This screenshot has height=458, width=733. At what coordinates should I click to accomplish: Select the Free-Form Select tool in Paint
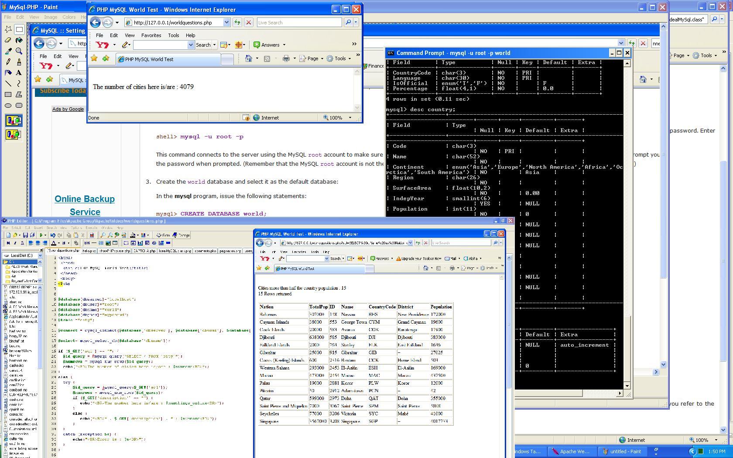pos(8,29)
